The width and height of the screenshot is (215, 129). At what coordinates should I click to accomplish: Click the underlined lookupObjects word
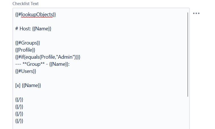(x=37, y=14)
